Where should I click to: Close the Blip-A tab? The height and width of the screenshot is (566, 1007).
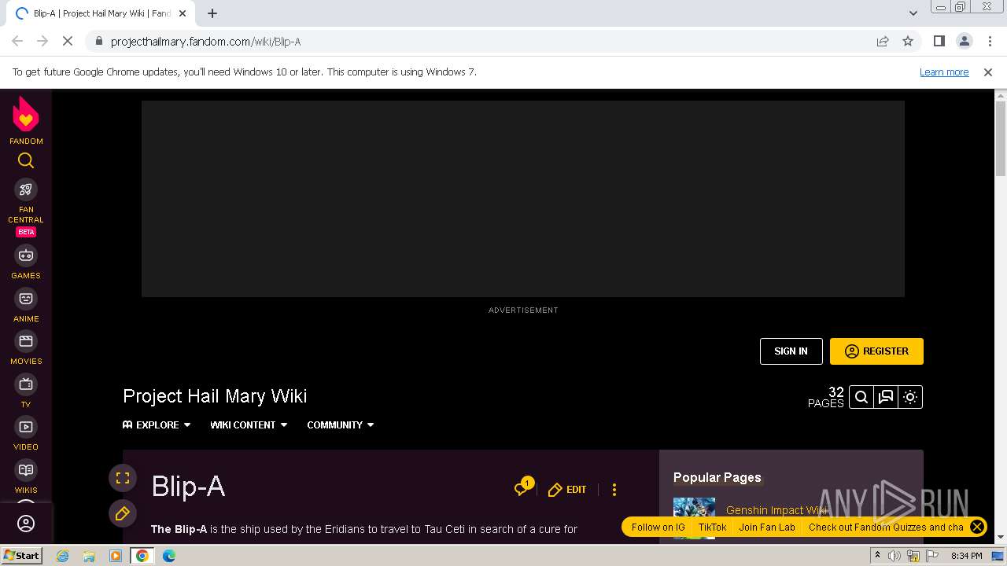183,13
